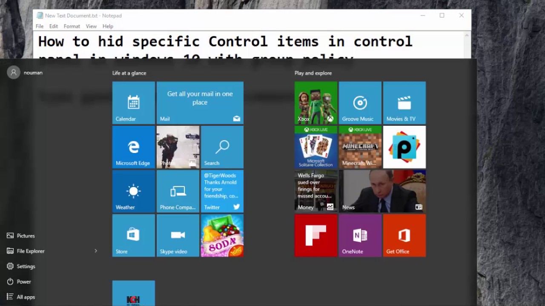Viewport: 545px width, 306px height.
Task: Open Phone Companion tile
Action: pos(178,191)
